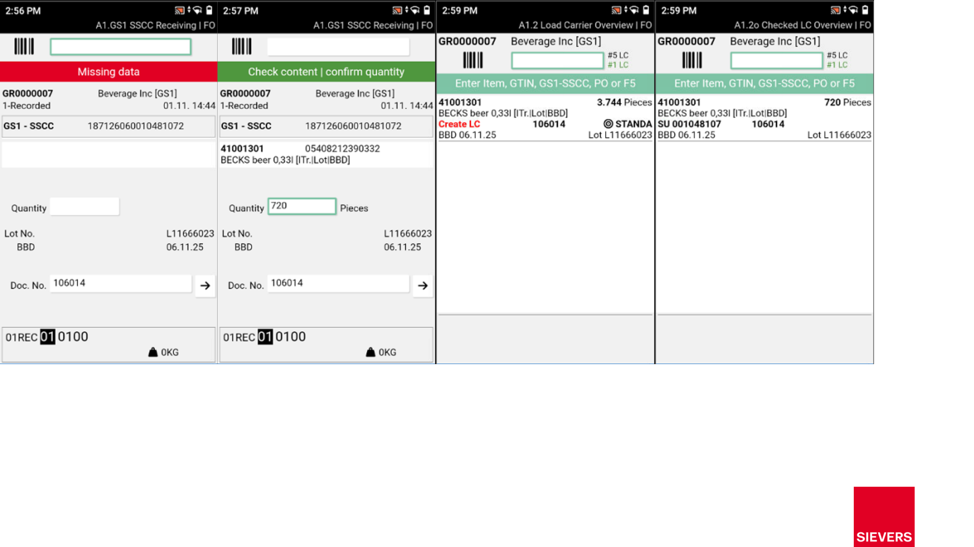Tap green #1 LC counter in Load Carrier Overview
Screen dimensions: 974x547
click(618, 65)
